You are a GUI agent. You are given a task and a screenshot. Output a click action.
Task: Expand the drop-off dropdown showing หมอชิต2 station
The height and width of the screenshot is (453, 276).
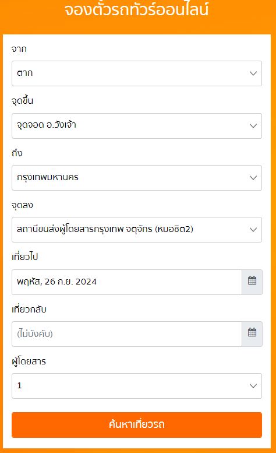[137, 230]
